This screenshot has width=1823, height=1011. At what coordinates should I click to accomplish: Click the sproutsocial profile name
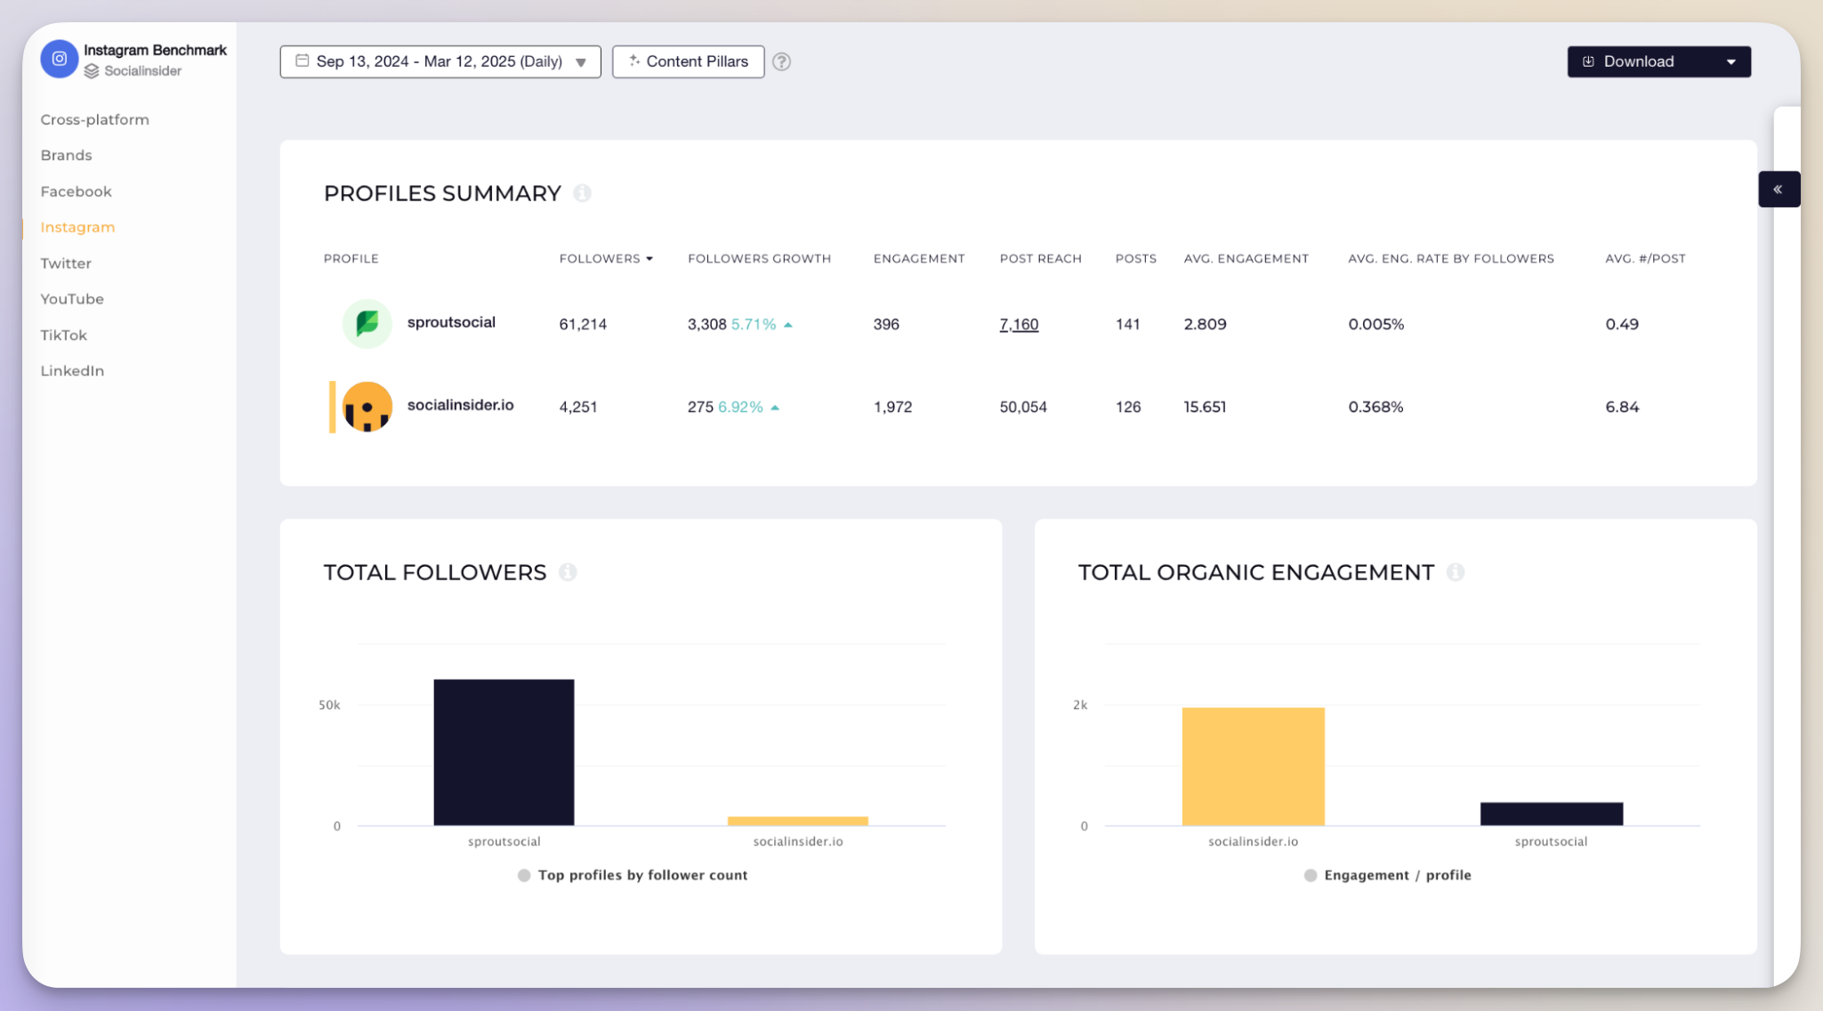(451, 322)
